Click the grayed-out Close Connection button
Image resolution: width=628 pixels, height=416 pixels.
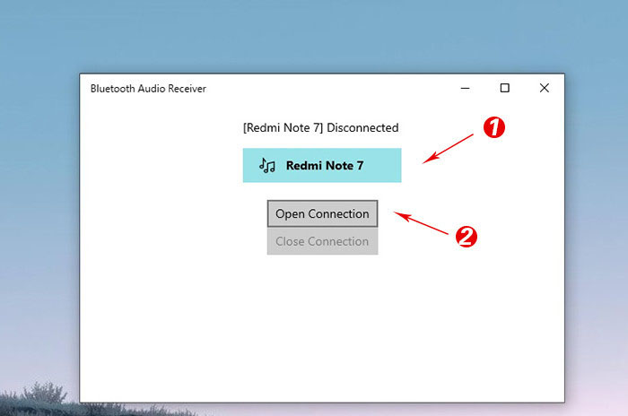[x=322, y=241]
